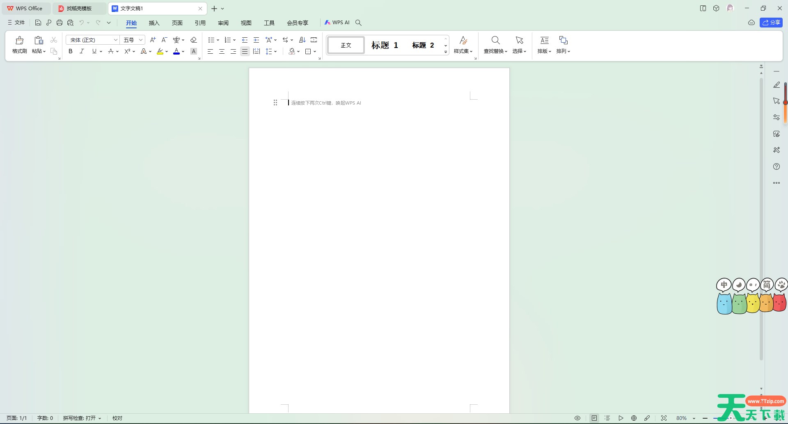Click the Format Painter (格式刷) icon
788x424 pixels.
(19, 44)
